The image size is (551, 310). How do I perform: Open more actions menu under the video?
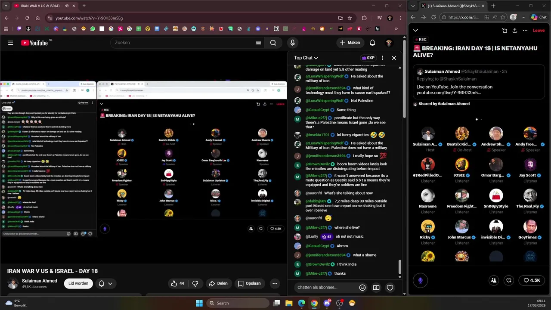point(275,283)
